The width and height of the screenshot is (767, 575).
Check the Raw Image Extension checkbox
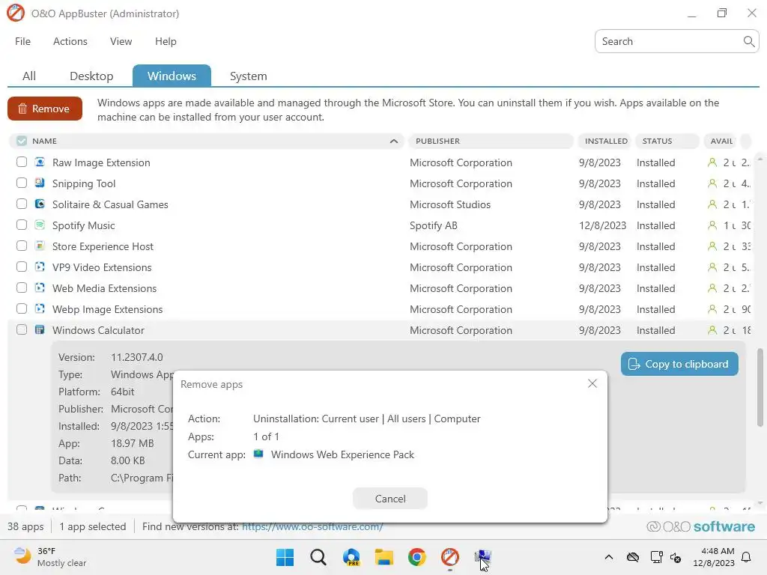tap(22, 162)
